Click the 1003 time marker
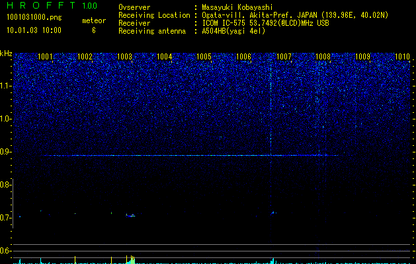Viewport: 416px width, 264px height. (x=124, y=56)
